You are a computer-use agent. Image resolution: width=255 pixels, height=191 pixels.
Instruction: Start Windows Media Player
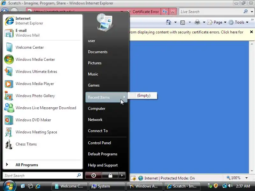click(43, 84)
